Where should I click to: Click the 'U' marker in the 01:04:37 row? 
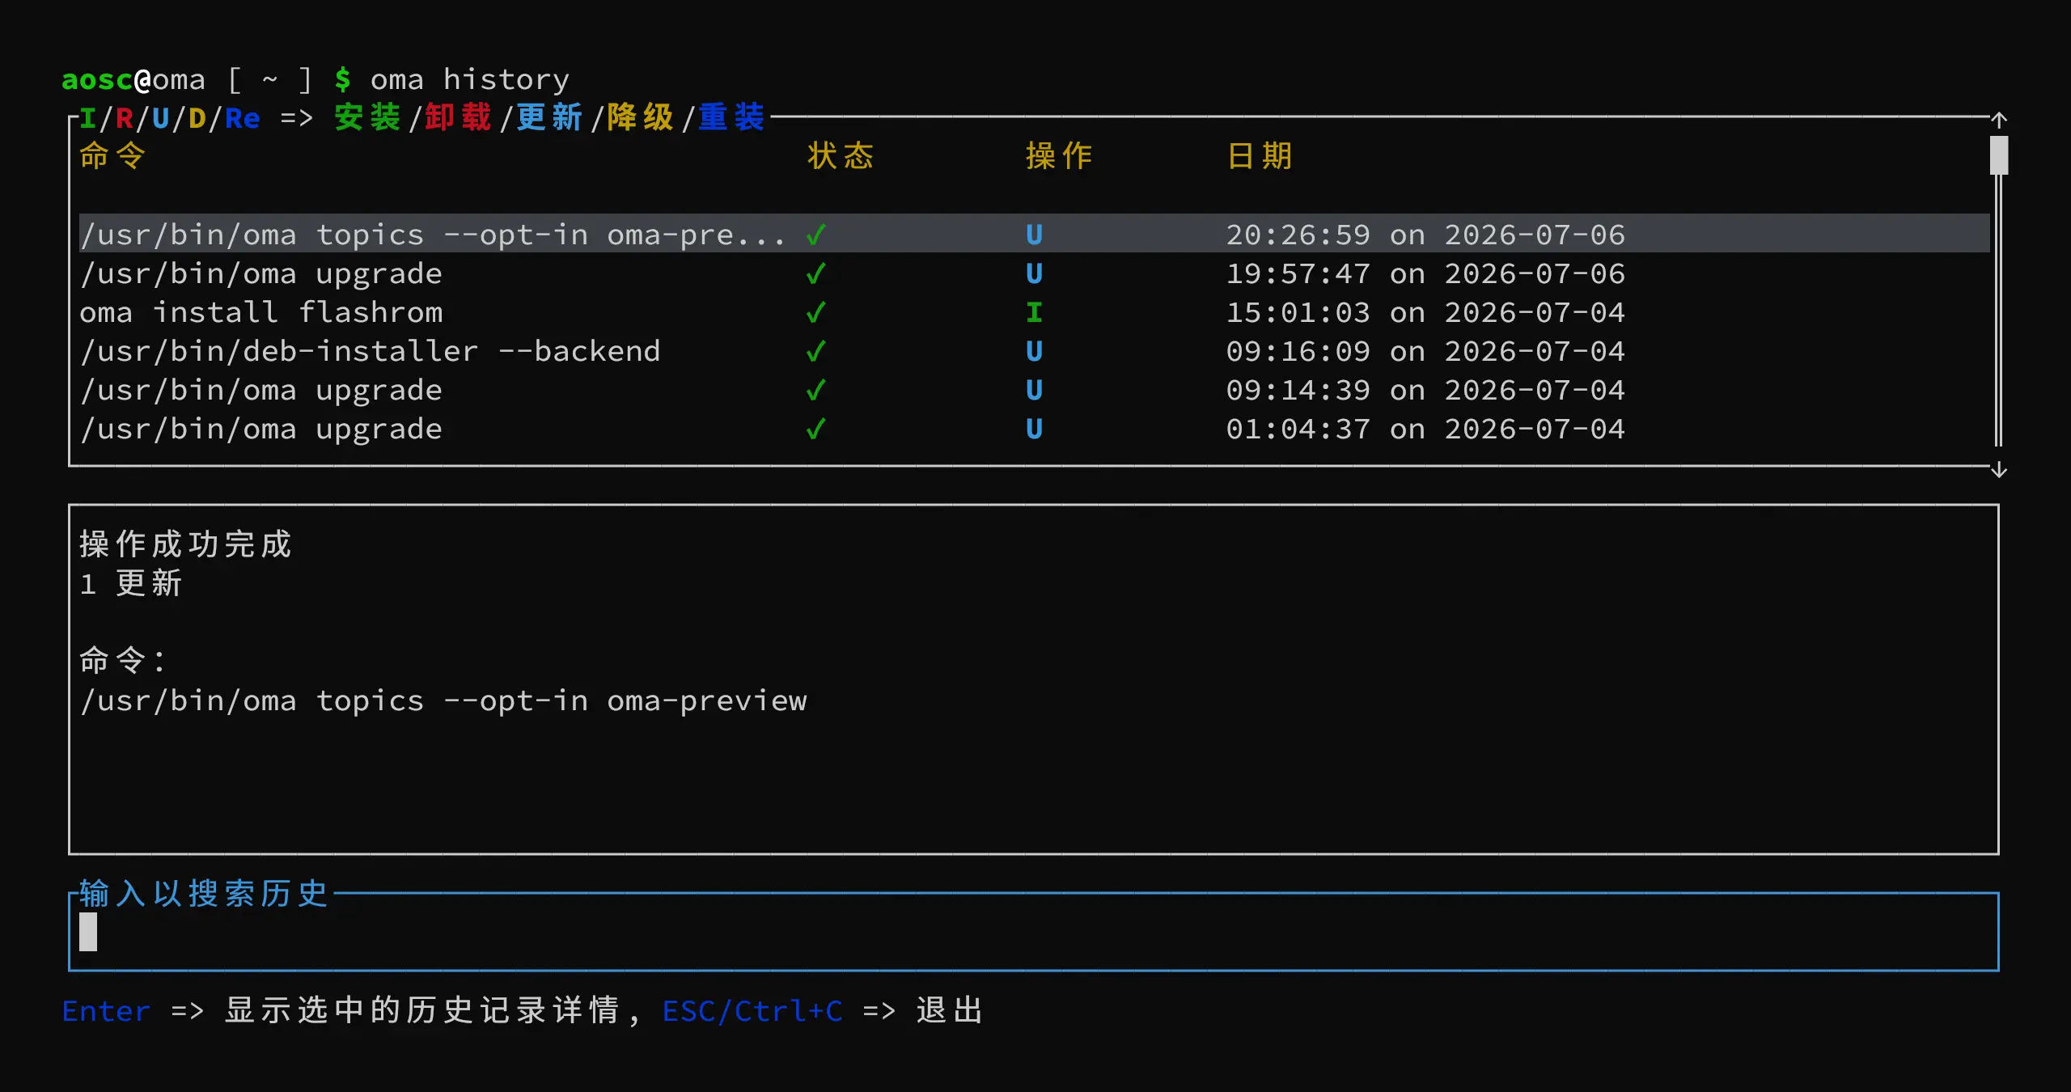click(1034, 429)
